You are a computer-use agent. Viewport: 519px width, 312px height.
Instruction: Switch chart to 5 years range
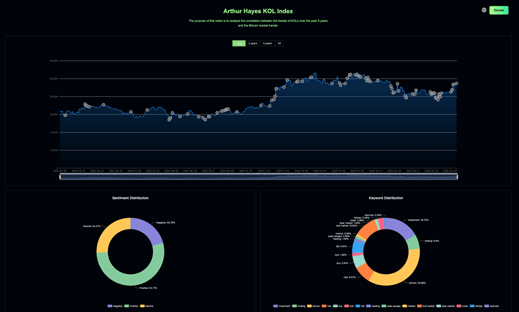tap(267, 43)
